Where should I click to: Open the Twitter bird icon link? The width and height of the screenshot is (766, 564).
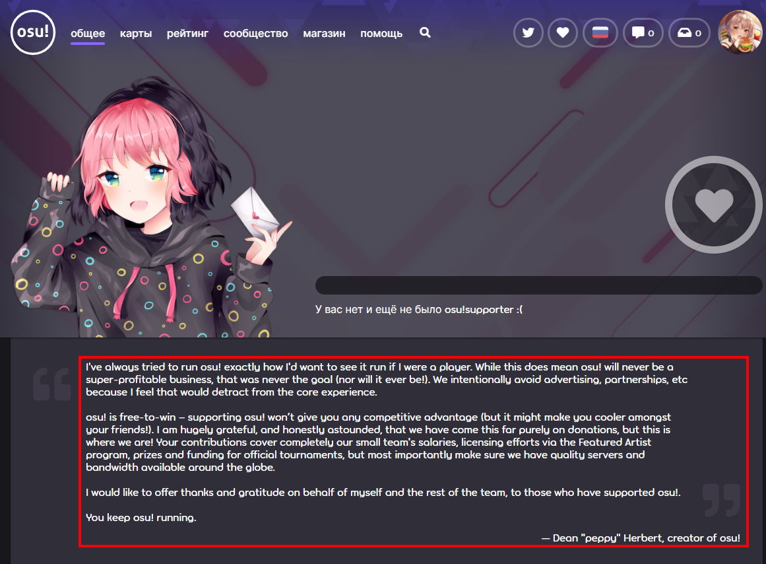click(x=528, y=33)
